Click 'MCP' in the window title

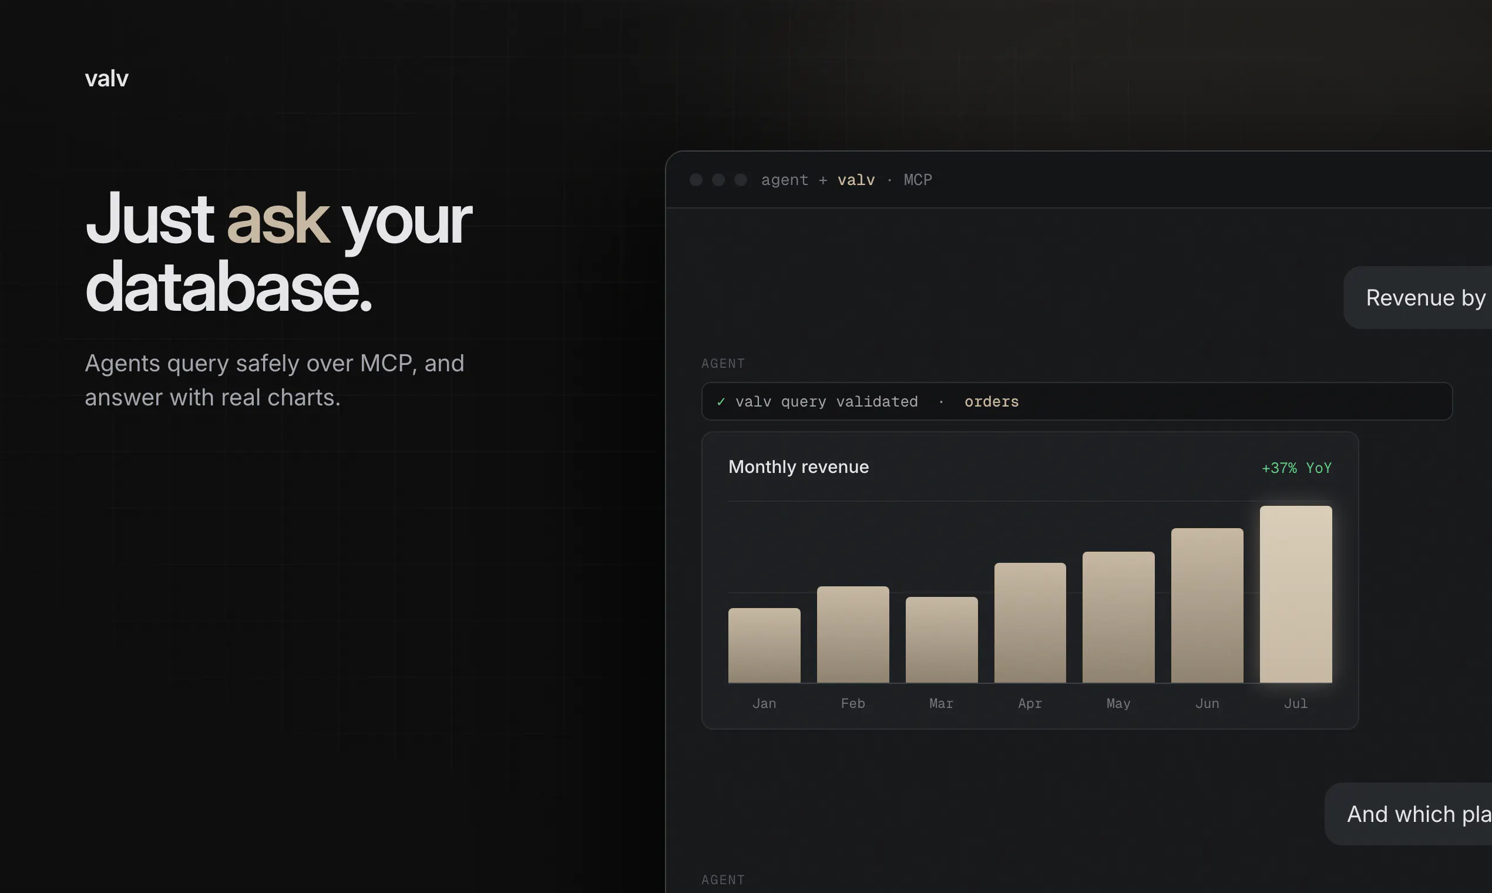(x=918, y=180)
